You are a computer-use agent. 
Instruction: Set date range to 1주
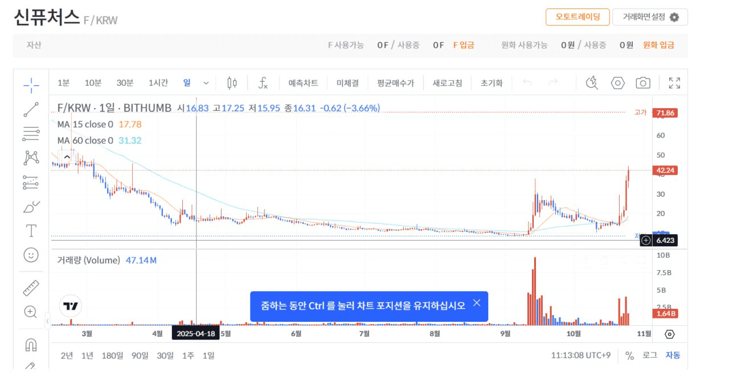(x=188, y=355)
